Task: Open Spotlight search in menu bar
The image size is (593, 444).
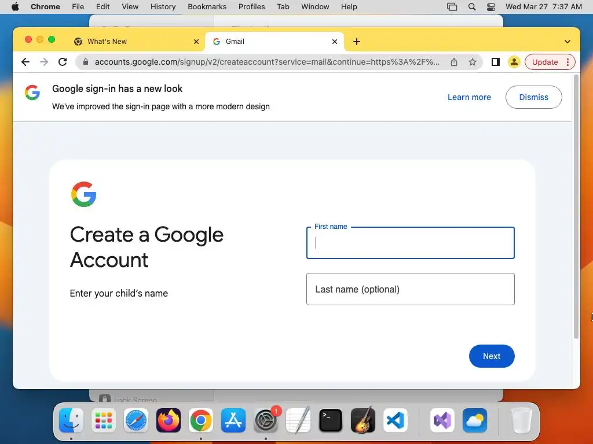Action: click(471, 7)
